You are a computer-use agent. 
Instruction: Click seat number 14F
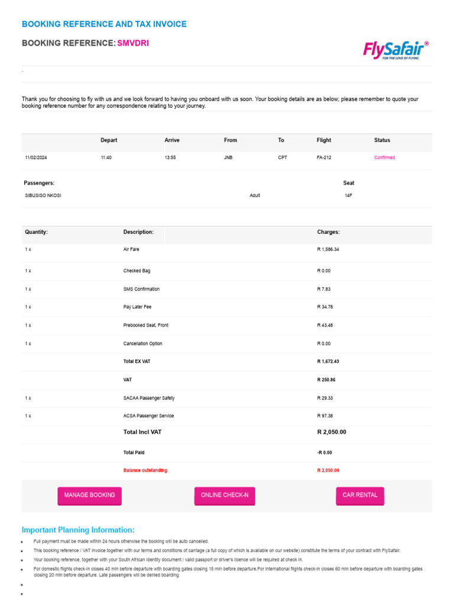click(349, 195)
